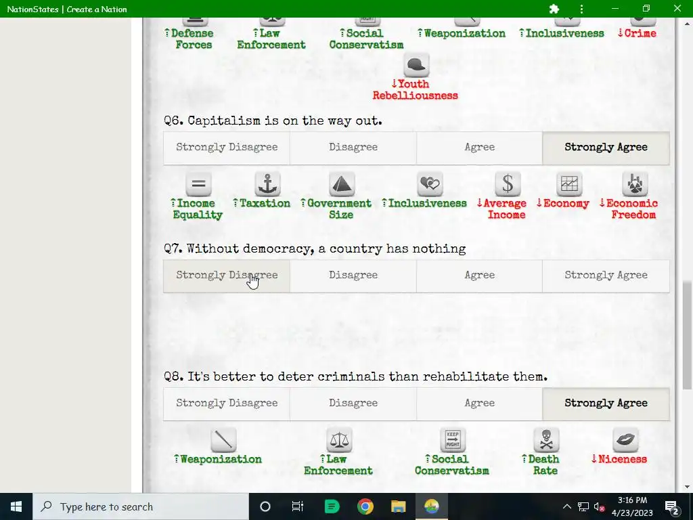Click the scrollbar down arrow
693x520 pixels.
pos(687,487)
